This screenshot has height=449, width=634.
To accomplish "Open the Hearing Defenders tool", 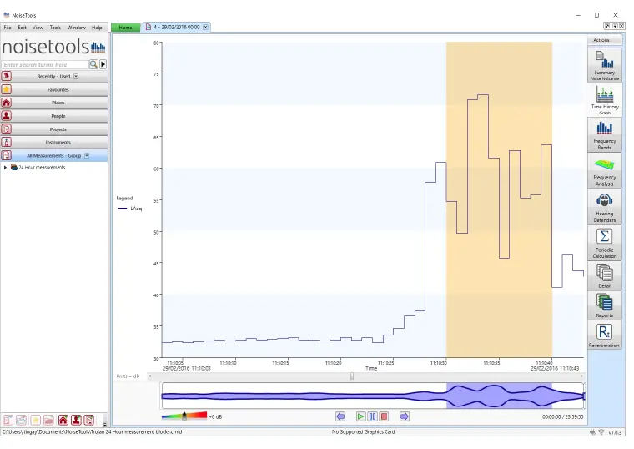I will coord(605,207).
